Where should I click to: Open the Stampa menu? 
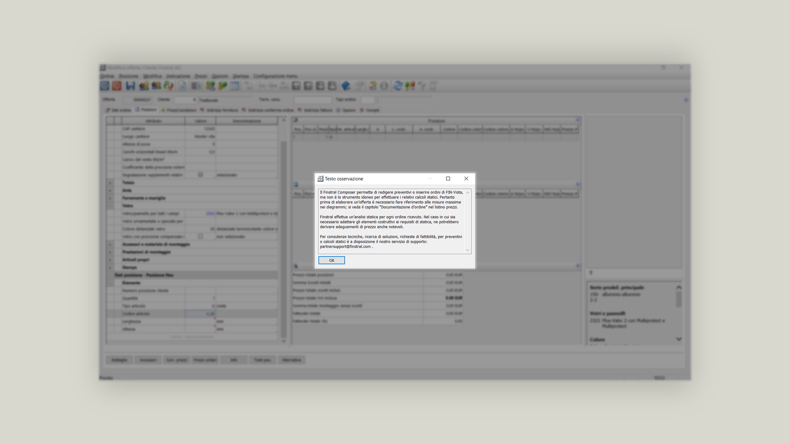click(241, 76)
